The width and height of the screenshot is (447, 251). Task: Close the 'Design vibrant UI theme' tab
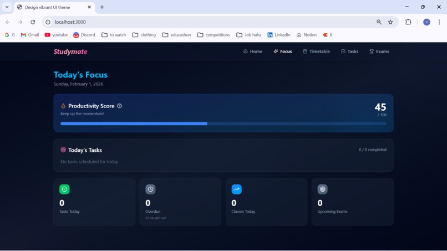(89, 7)
